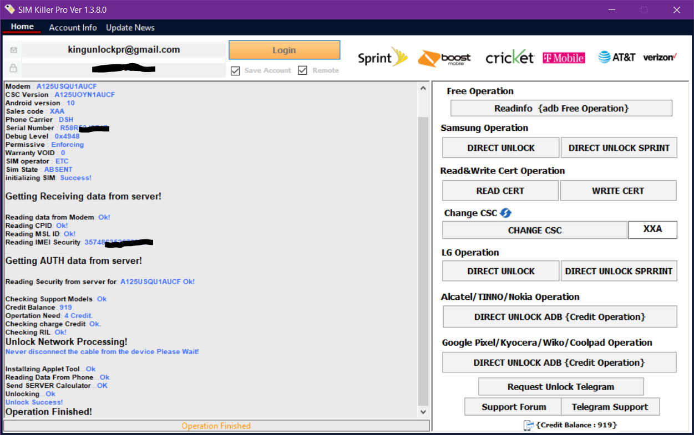
Task: Click the 'Sim State ABSENT' log line
Action: (x=39, y=170)
